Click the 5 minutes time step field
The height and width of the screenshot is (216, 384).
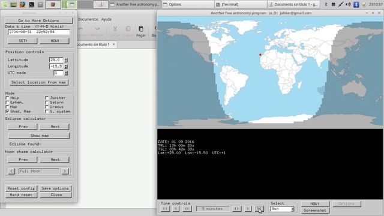[x=212, y=209]
